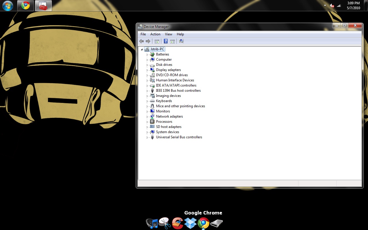Image resolution: width=368 pixels, height=230 pixels.
Task: Open the Windows Start orb
Action: click(7, 5)
